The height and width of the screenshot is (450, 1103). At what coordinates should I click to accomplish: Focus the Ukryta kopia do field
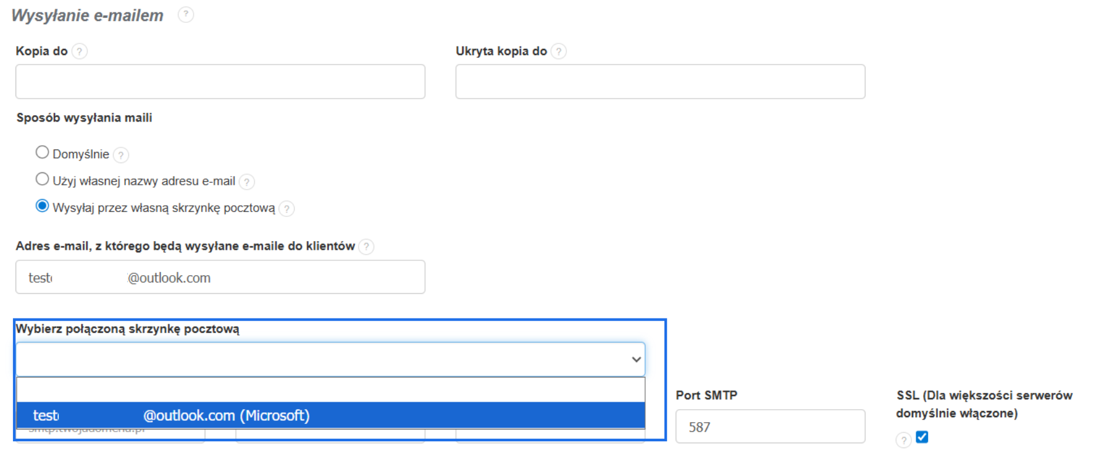tap(660, 82)
